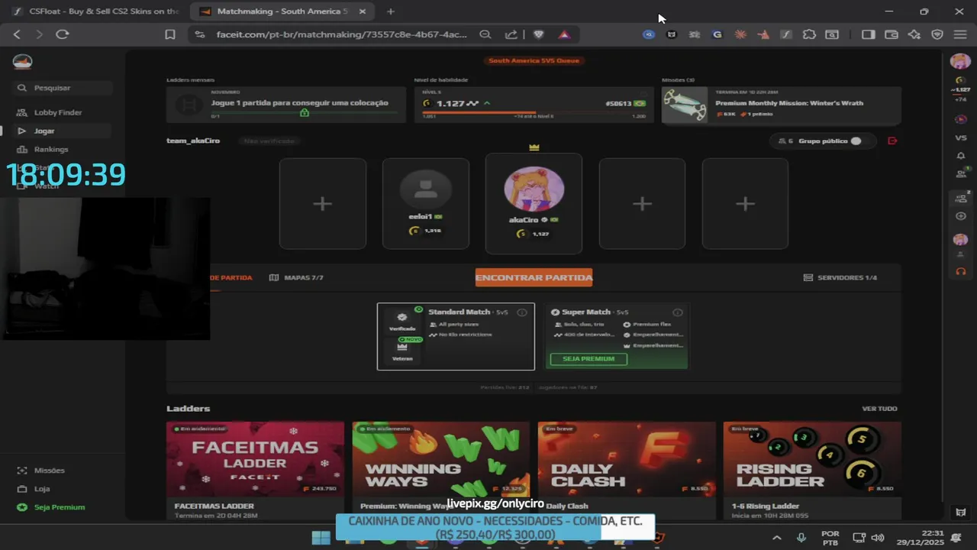Open the Windows Start menu
This screenshot has height=550, width=977.
coord(321,538)
